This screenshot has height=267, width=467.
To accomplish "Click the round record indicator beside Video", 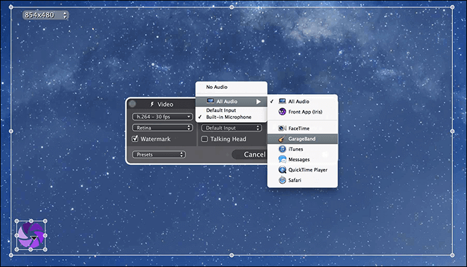I will pyautogui.click(x=132, y=104).
